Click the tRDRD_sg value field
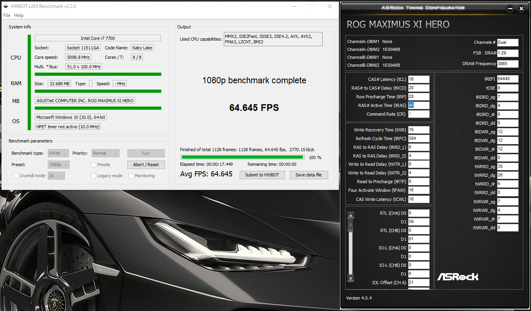The width and height of the screenshot is (531, 311). [x=508, y=97]
